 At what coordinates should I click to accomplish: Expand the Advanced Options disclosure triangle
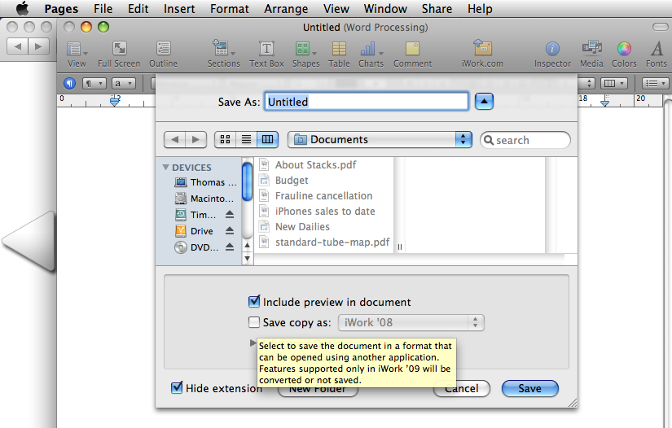pyautogui.click(x=253, y=343)
